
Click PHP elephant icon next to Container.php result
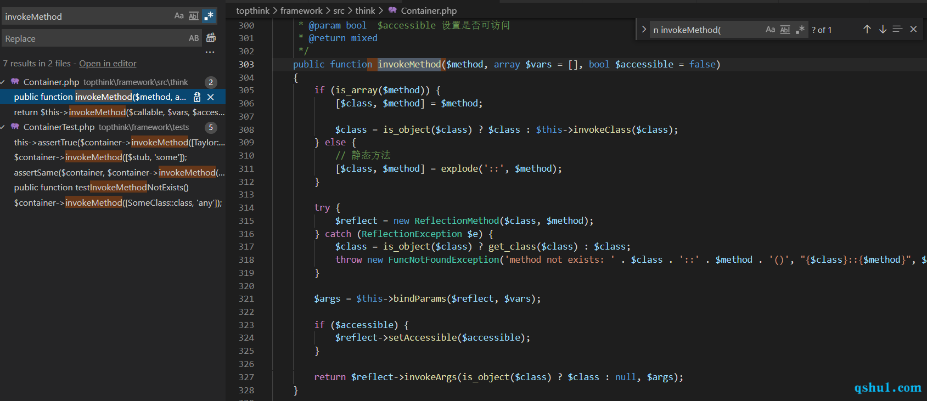pyautogui.click(x=15, y=82)
